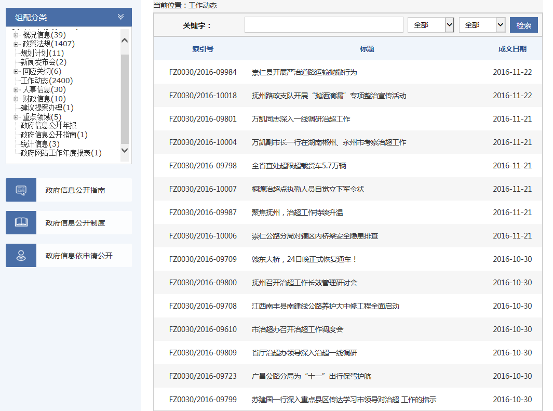Click index number FZ0030/2016-10018
Image resolution: width=553 pixels, height=411 pixels.
(x=203, y=96)
